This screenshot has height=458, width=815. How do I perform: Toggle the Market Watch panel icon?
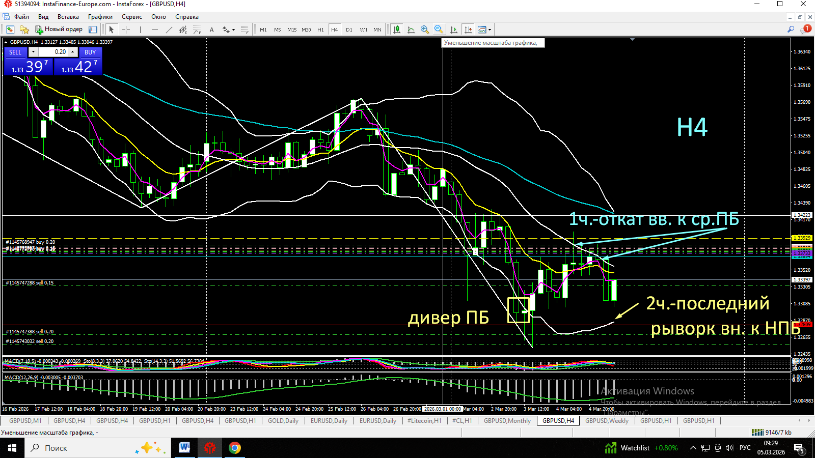93,30
